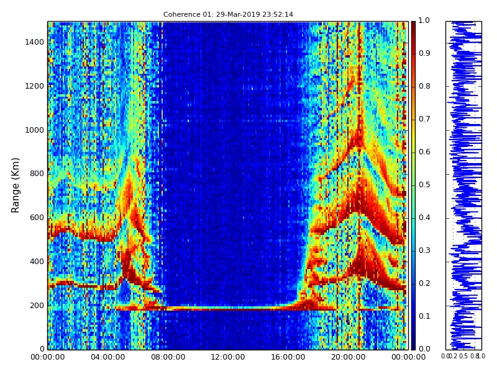This screenshot has width=497, height=372.
Task: Click the 400 range tick label
Action: [x=37, y=262]
